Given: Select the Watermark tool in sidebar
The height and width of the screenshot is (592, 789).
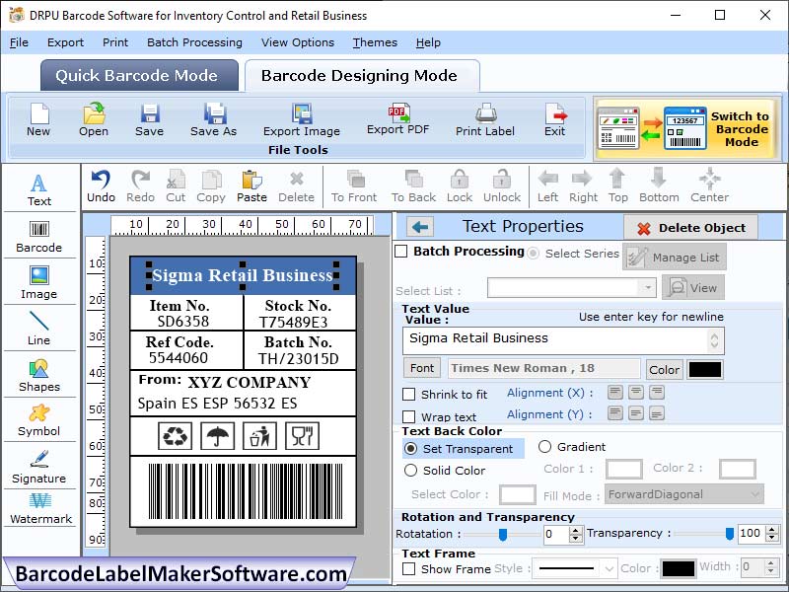Looking at the screenshot, I should (40, 508).
